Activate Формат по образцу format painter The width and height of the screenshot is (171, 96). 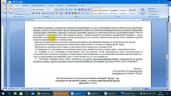pos(22,14)
